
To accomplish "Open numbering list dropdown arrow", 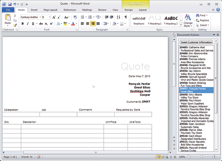I will tap(94, 17).
